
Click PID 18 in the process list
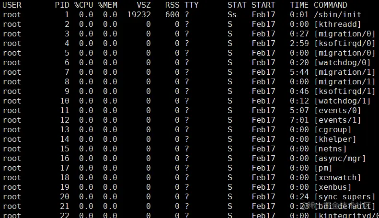click(65, 177)
